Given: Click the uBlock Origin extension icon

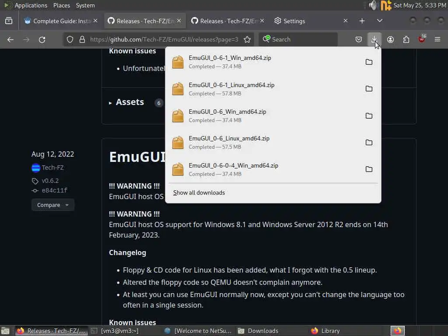Looking at the screenshot, I should pos(422,39).
